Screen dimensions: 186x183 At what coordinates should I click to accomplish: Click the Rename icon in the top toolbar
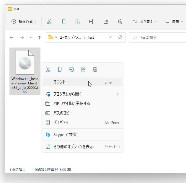92,22
